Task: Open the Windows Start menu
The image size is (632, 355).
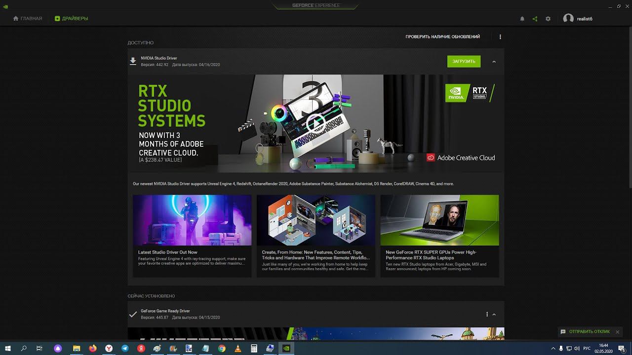Action: tap(8, 349)
